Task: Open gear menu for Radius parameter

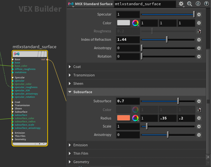Action: 199,118
